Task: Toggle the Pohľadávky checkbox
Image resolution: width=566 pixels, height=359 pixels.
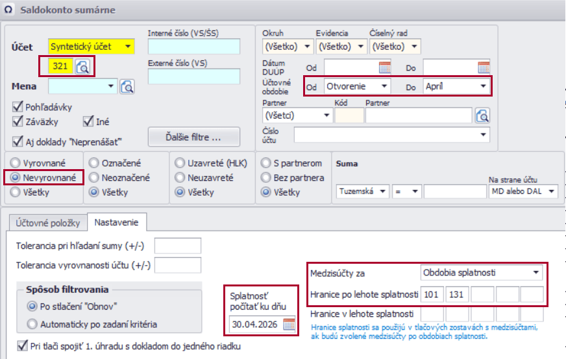Action: [x=18, y=107]
